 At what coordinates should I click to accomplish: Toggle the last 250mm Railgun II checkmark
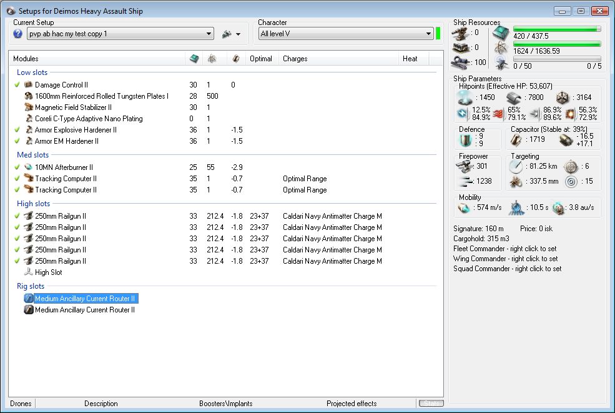(x=17, y=261)
